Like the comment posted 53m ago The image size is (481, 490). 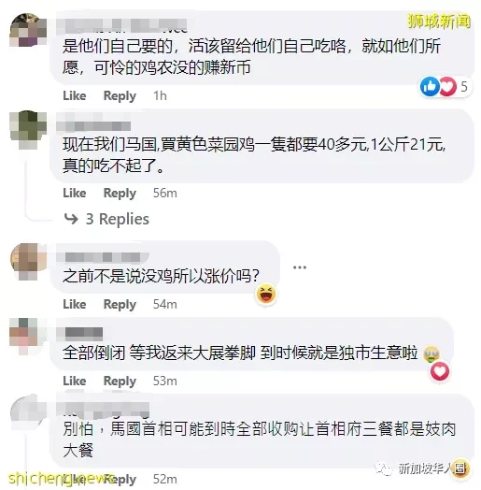tap(75, 381)
